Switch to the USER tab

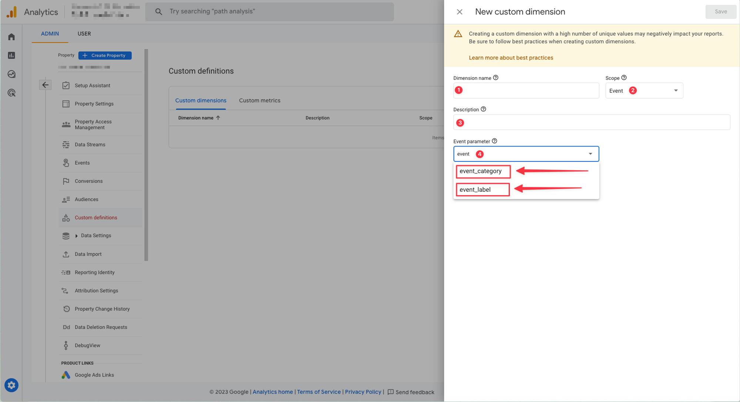tap(84, 34)
